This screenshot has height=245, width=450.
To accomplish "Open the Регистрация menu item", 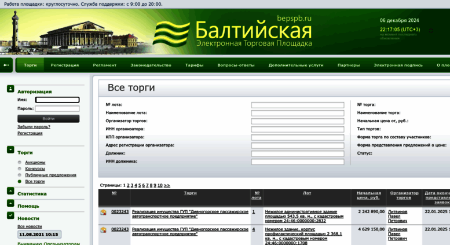I will tap(65, 65).
